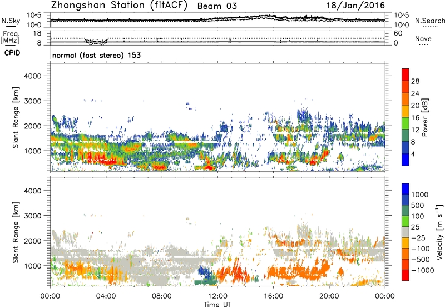Click the '20:00' time axis tick
This screenshot has height=308, width=445.
point(329,296)
